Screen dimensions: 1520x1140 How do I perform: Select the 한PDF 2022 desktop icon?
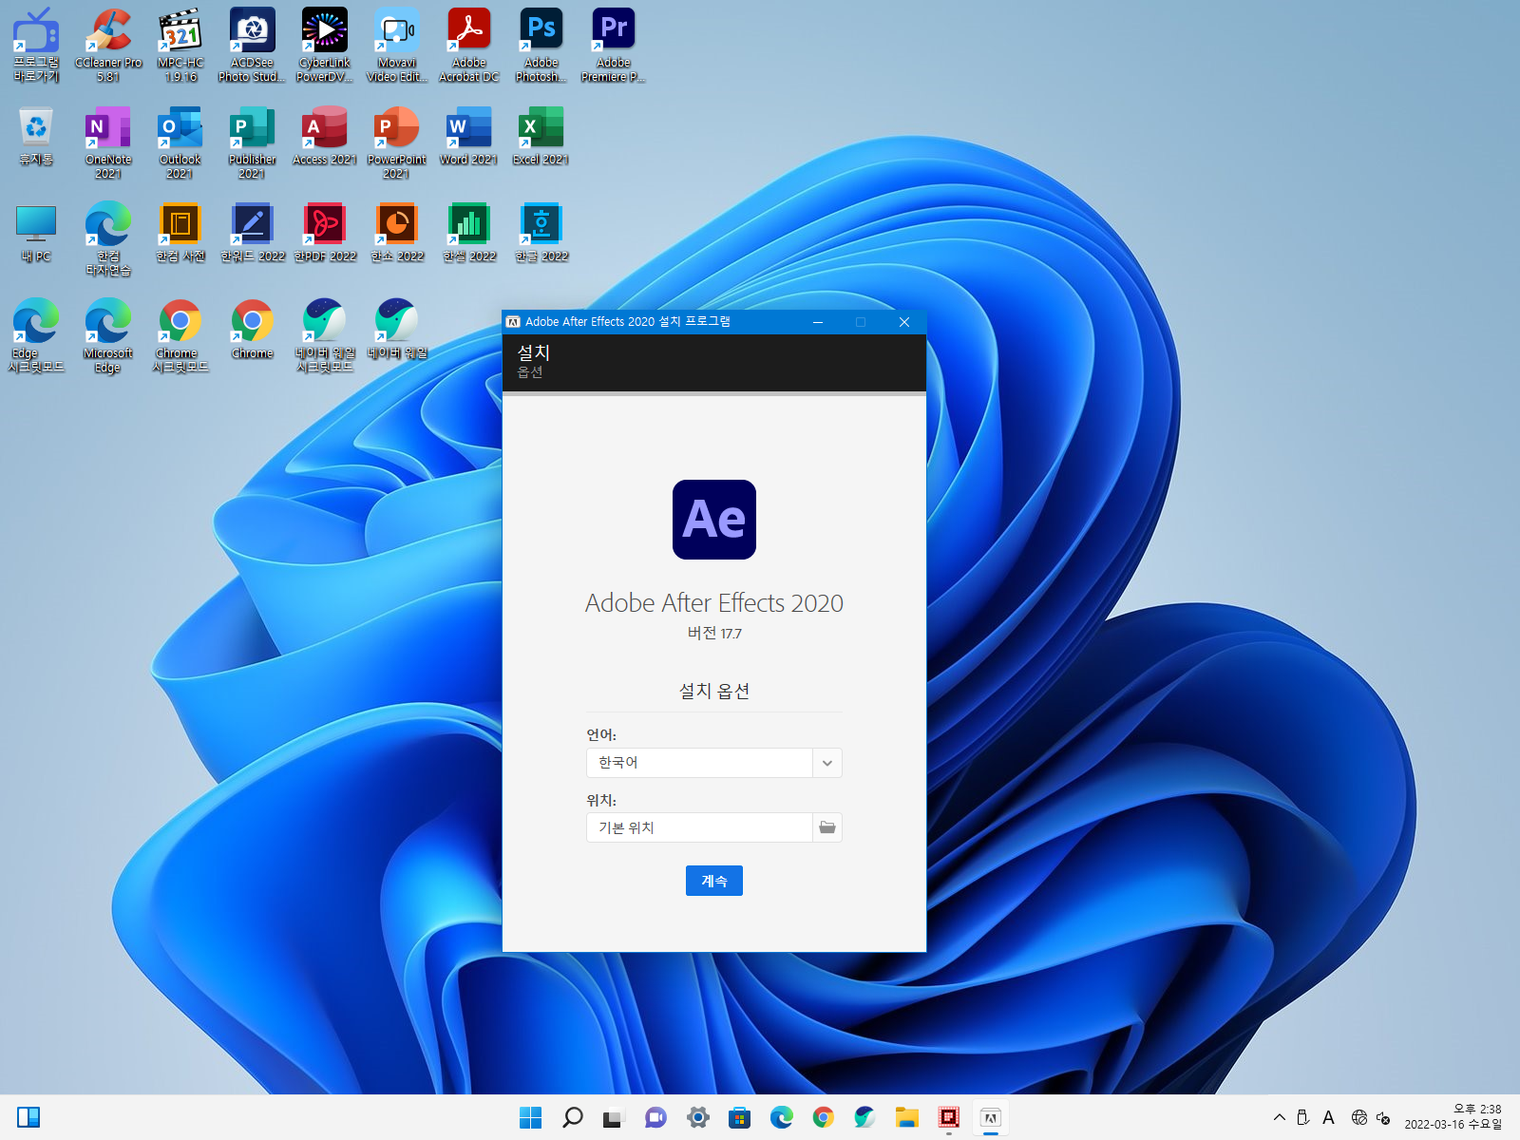point(325,233)
